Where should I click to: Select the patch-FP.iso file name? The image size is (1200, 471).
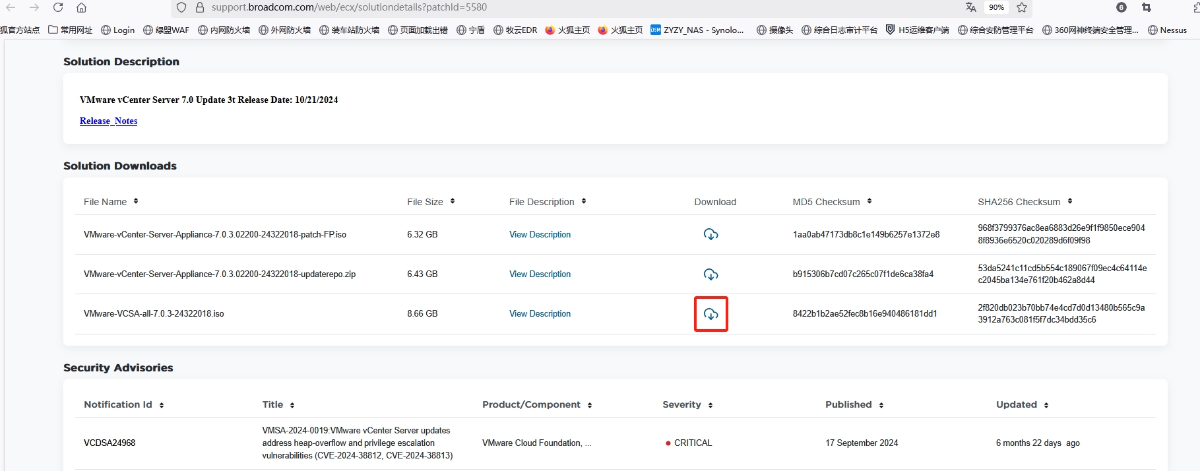coord(215,234)
